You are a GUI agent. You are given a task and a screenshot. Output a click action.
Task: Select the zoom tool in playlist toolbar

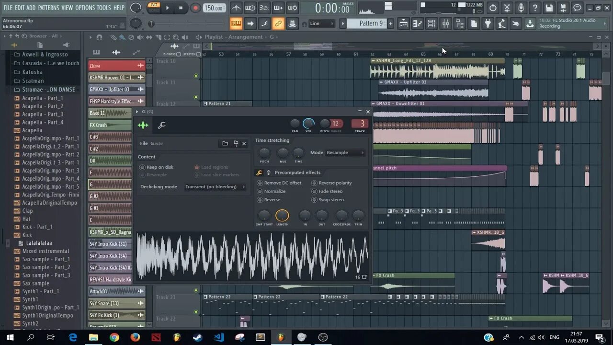pyautogui.click(x=175, y=37)
